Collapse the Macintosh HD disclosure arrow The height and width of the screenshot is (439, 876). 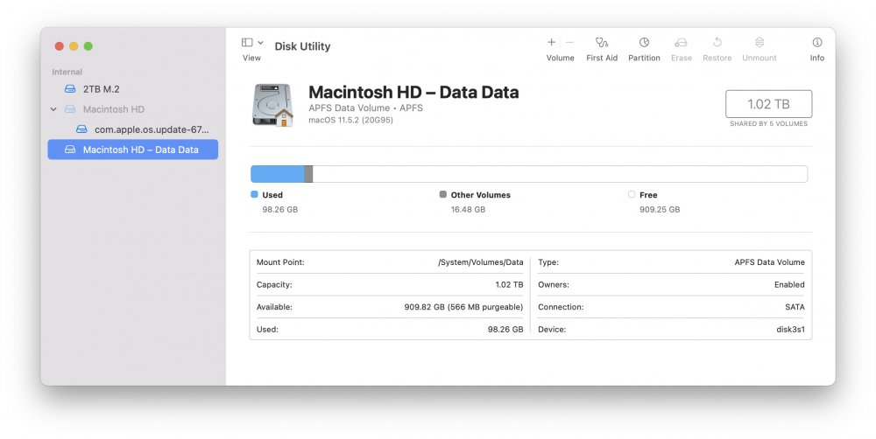pos(53,109)
